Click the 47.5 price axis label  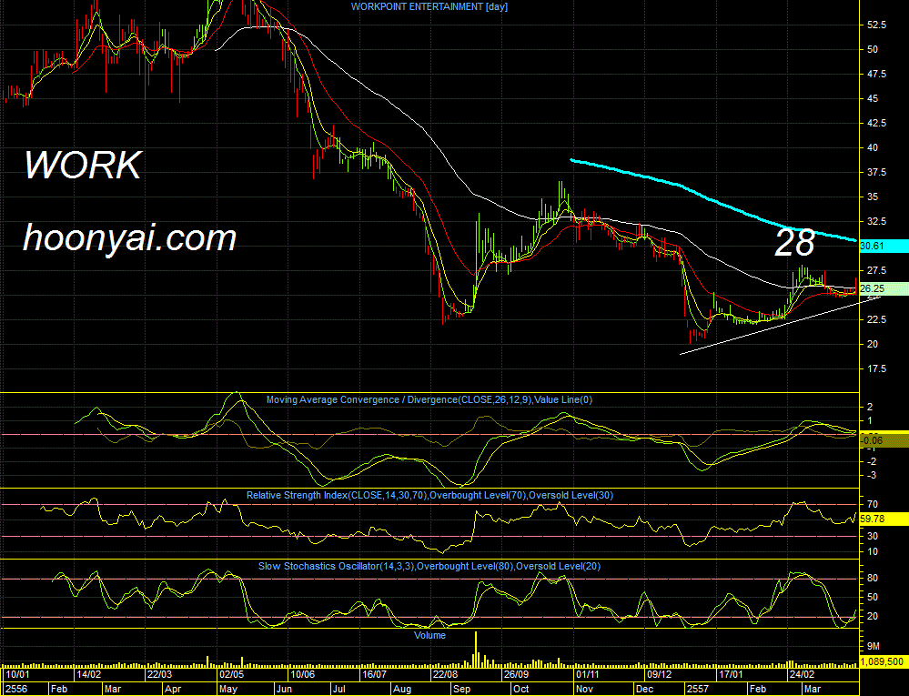coord(876,75)
